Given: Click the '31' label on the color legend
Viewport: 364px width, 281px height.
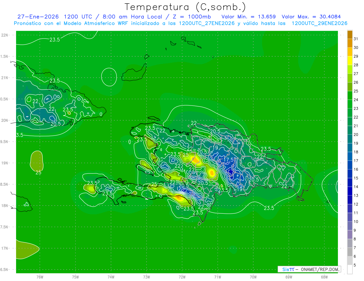Looking at the screenshot, I should tap(356, 39).
